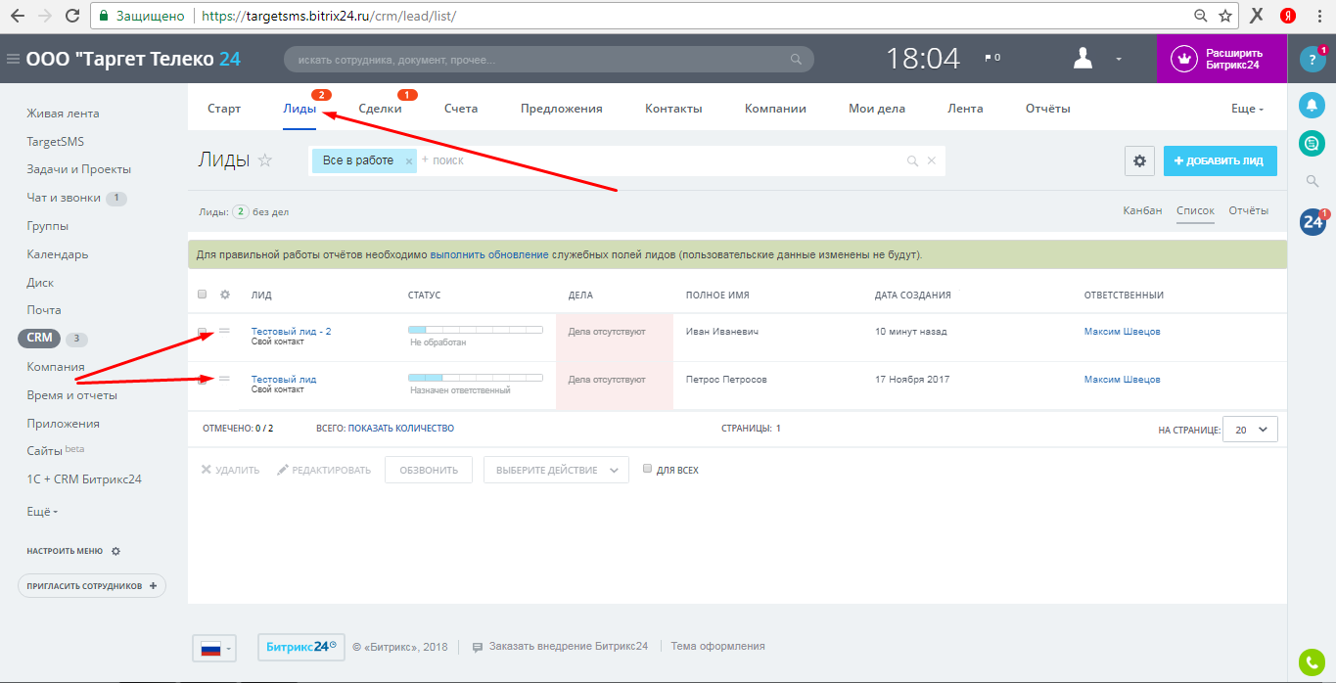The width and height of the screenshot is (1336, 683).
Task: Open 'Живая лента' in left sidebar
Action: (x=64, y=114)
